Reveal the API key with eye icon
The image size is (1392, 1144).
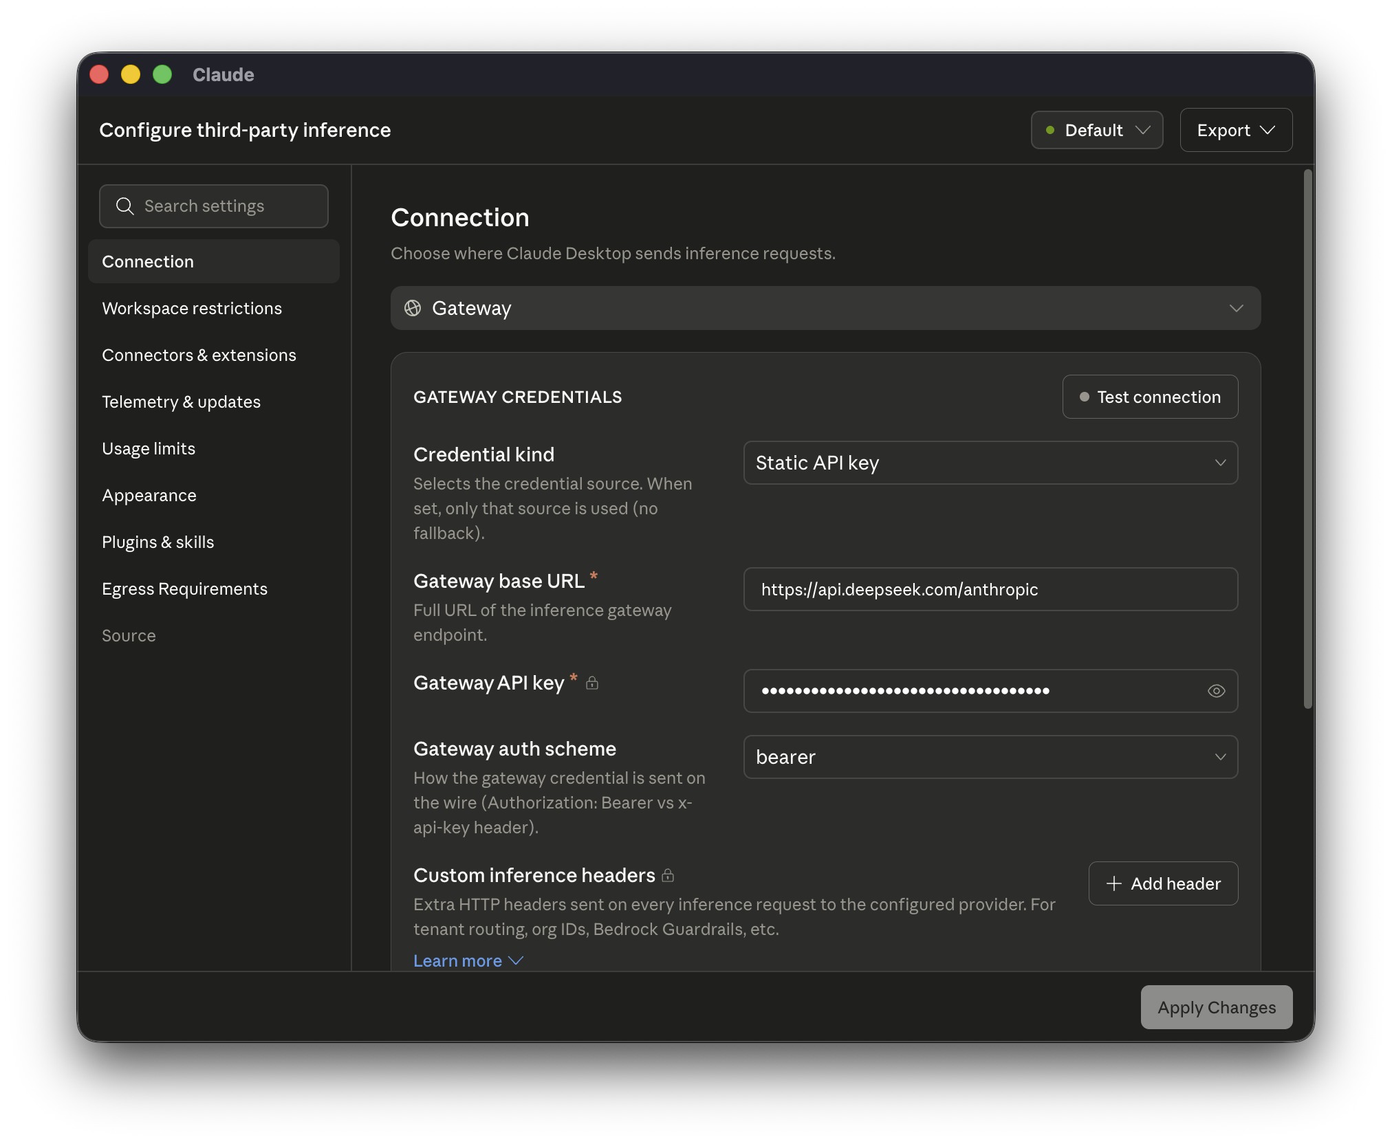(x=1216, y=691)
